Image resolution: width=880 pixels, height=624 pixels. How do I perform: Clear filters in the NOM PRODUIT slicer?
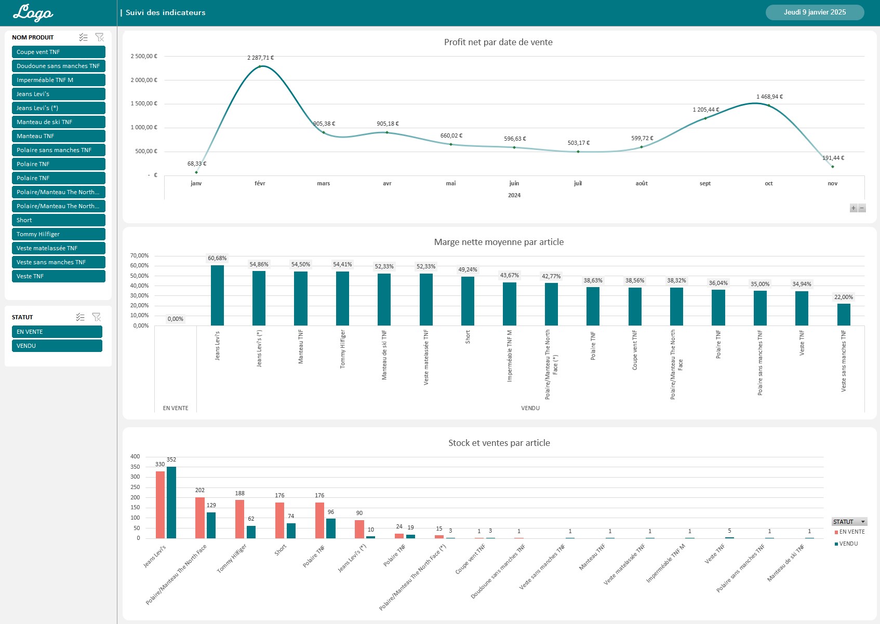click(99, 37)
